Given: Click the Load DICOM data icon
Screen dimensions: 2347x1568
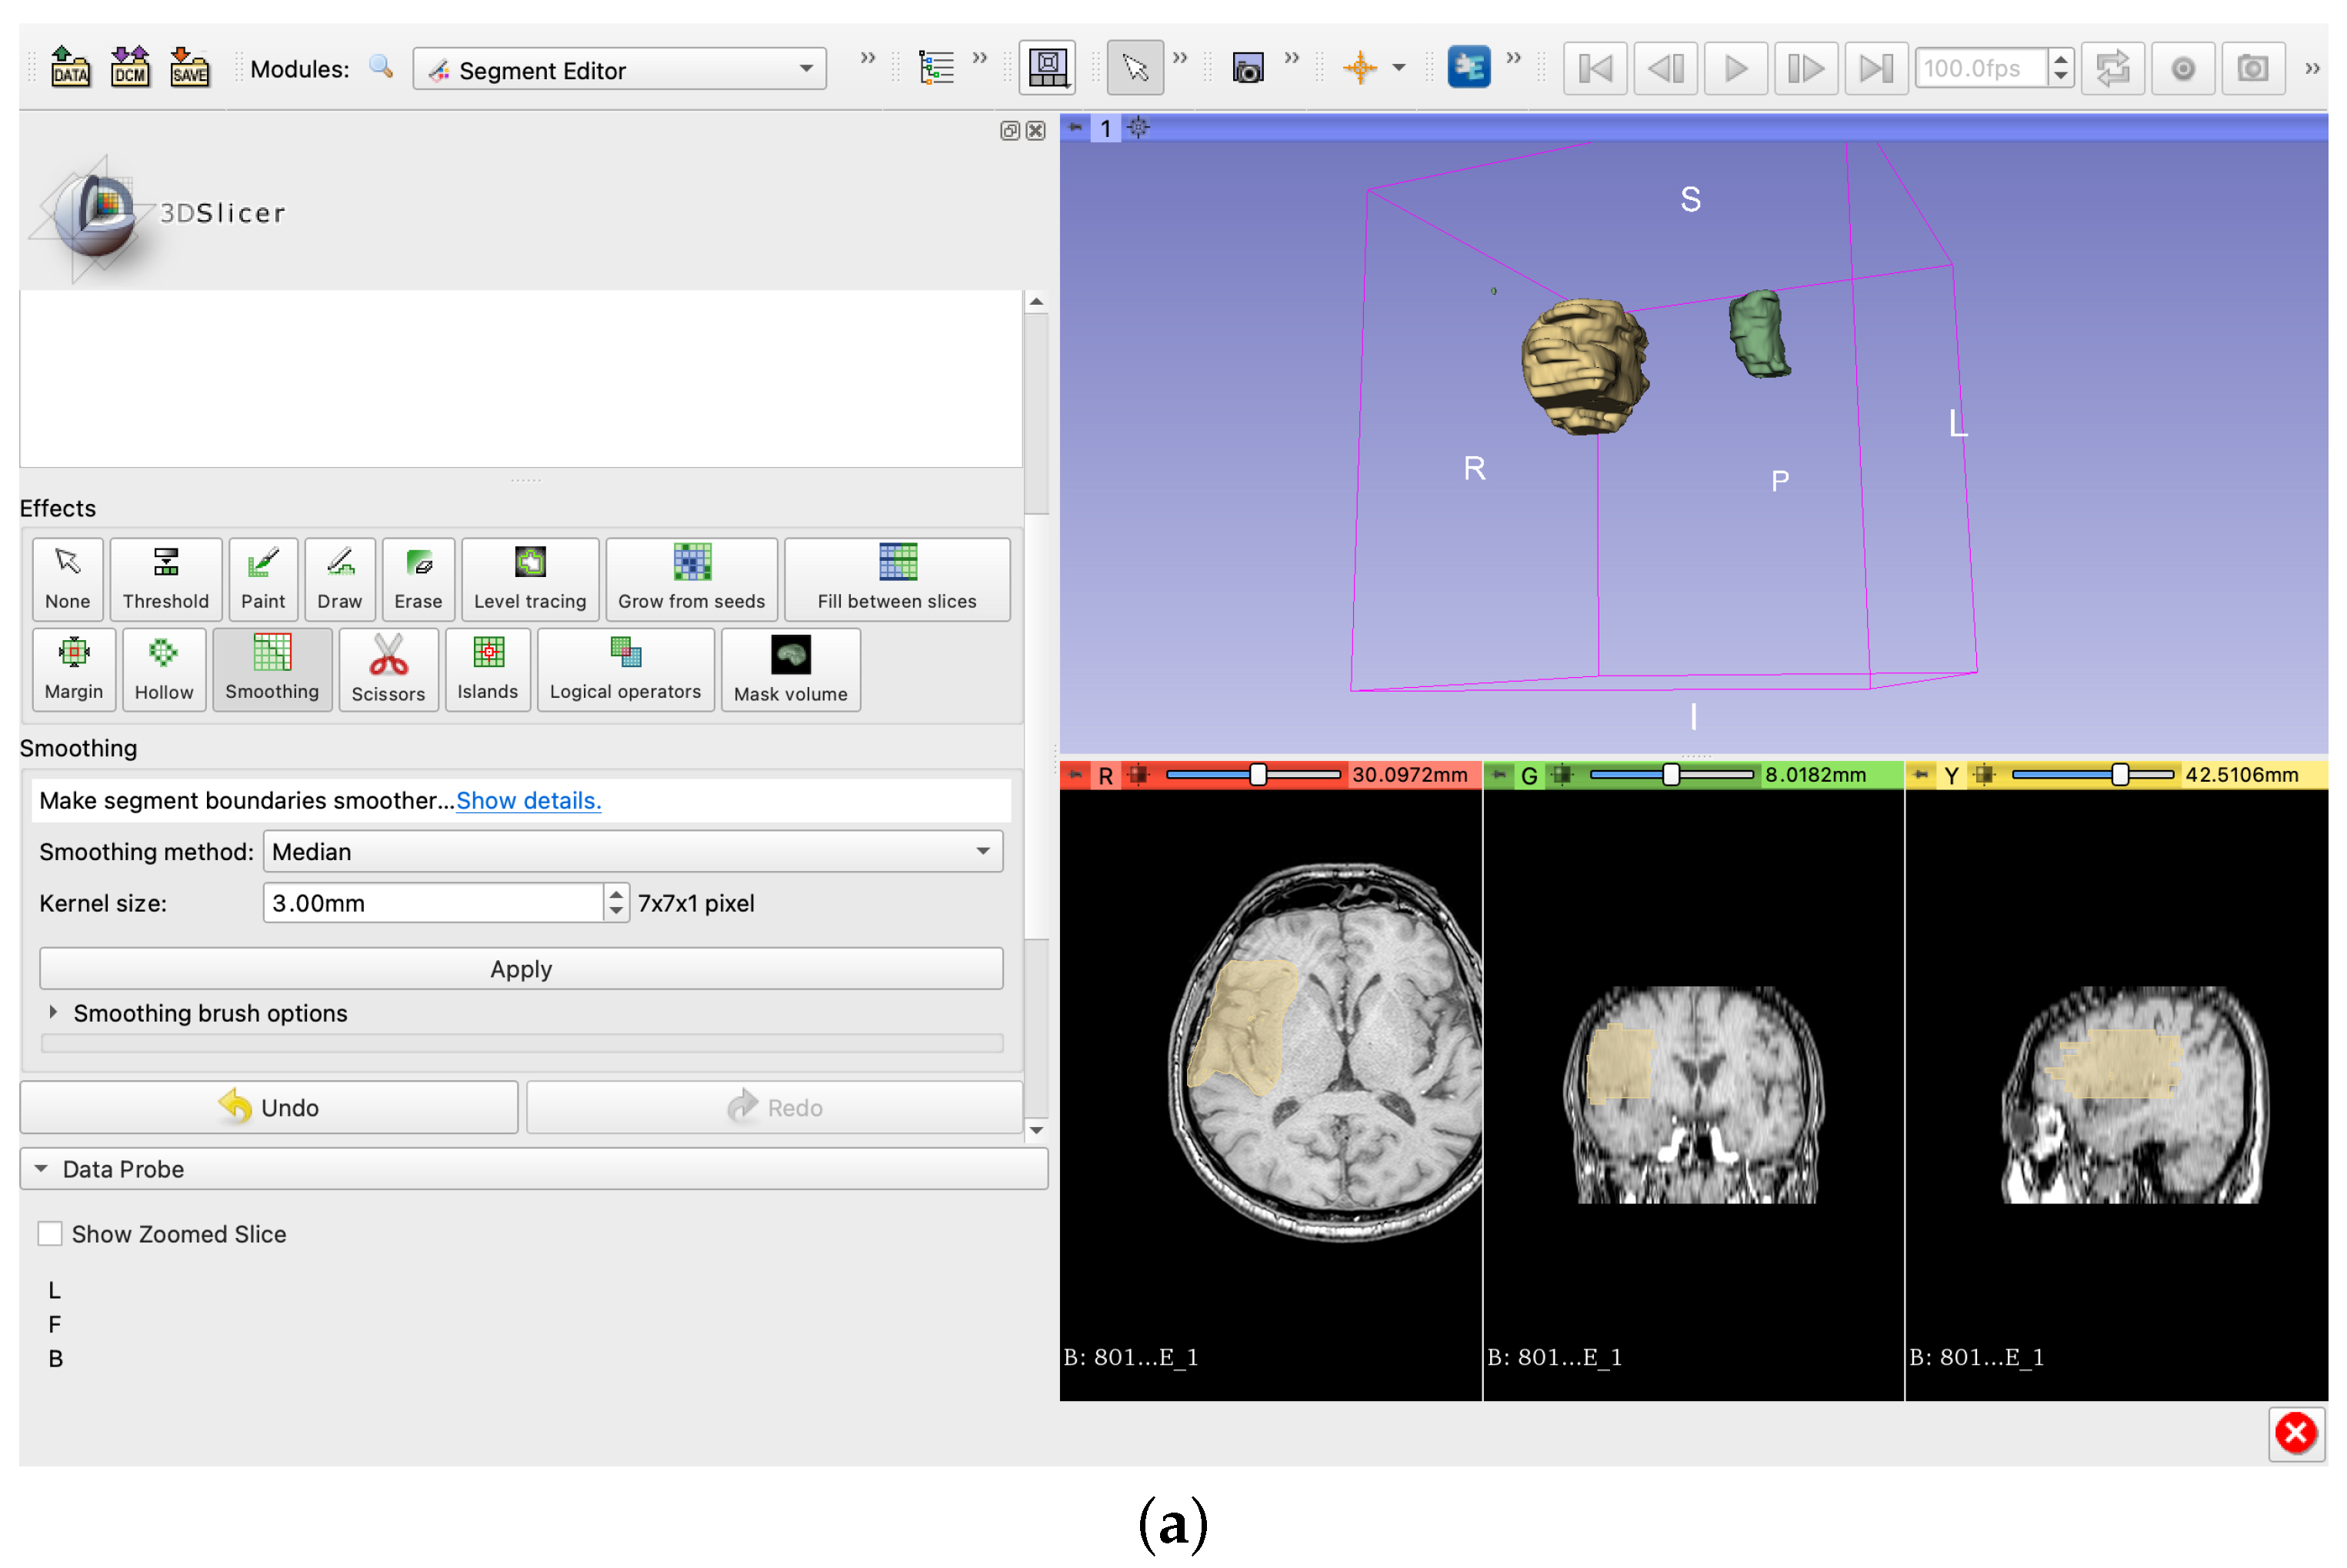Looking at the screenshot, I should click(130, 68).
